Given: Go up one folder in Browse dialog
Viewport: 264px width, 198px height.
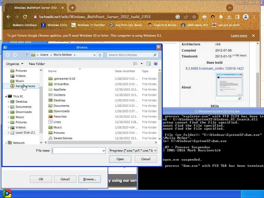Looking at the screenshot, I should point(27,55).
